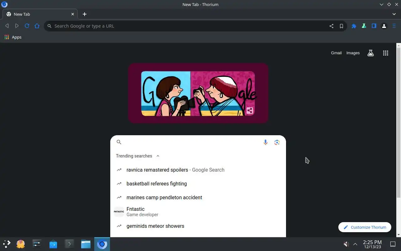Open the Apps shortcut in bookmarks bar

[13, 37]
